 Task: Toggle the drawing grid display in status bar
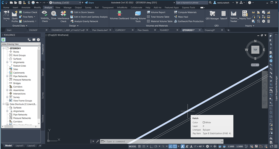pyautogui.click(x=139, y=146)
